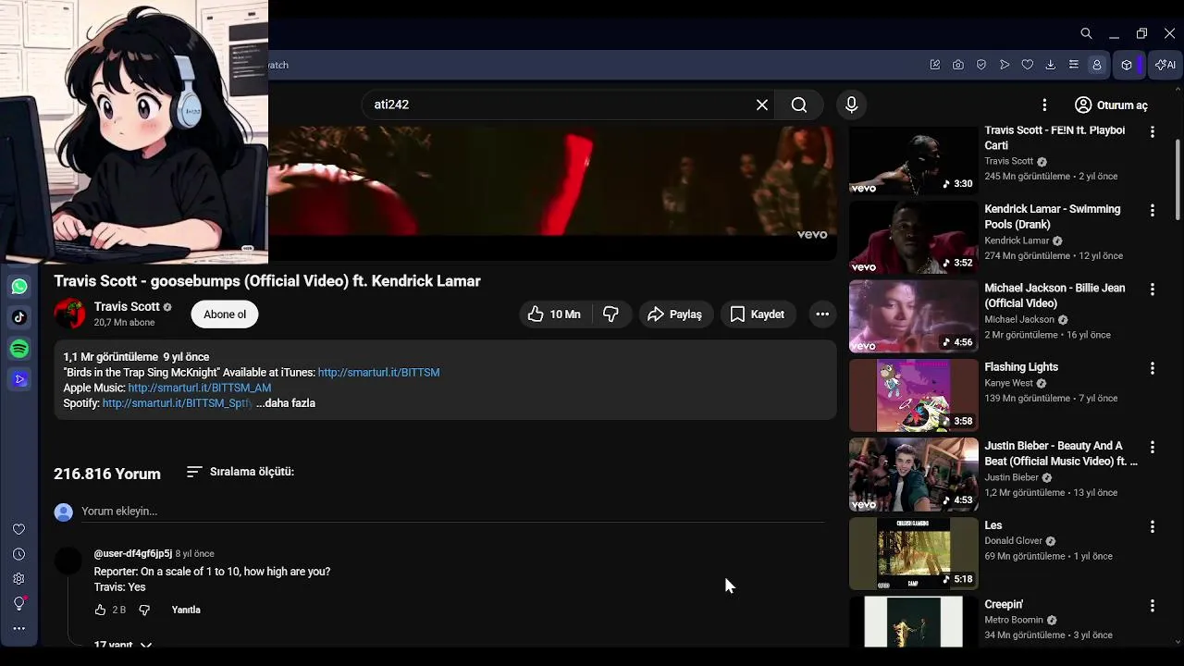Viewport: 1184px width, 666px height.
Task: Open @user-df4gf6jp5j commenter profile
Action: pos(133,553)
